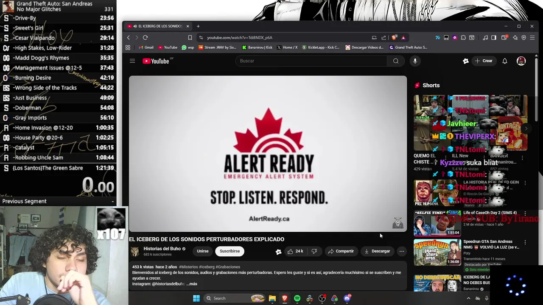543x305 pixels.
Task: Open the YouTube account avatar menu
Action: (521, 61)
